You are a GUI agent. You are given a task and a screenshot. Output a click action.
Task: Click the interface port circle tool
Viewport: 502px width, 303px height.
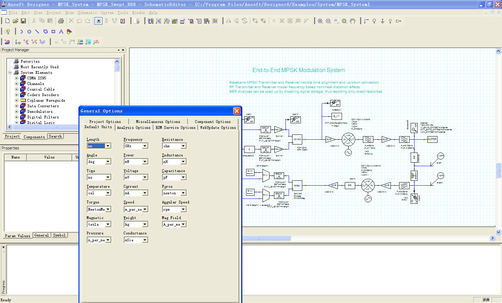point(374,21)
